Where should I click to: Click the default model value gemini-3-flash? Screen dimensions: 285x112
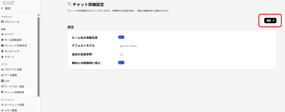pos(128,46)
